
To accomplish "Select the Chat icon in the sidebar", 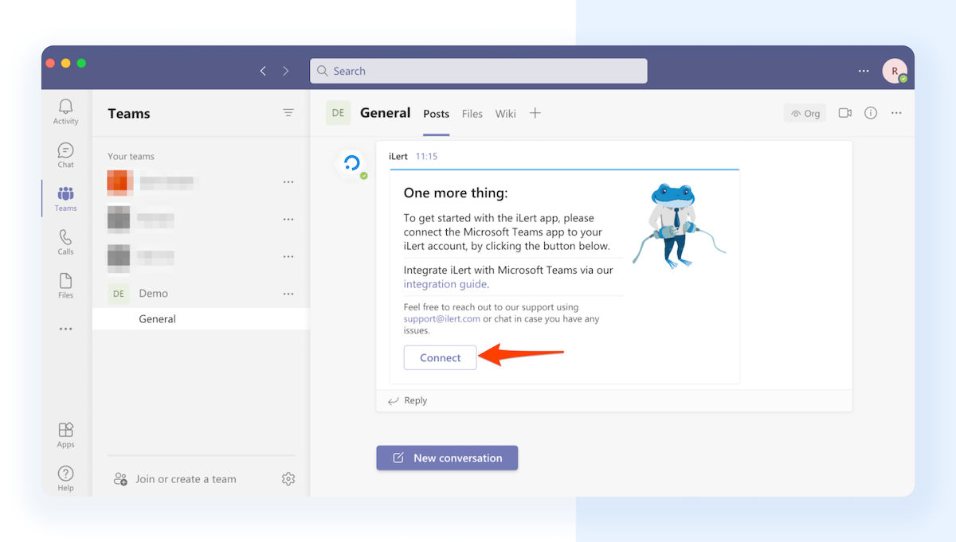I will (65, 154).
